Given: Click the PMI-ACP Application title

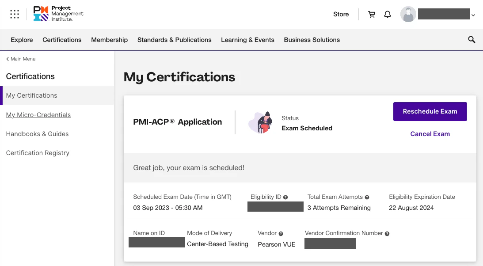Looking at the screenshot, I should click(178, 122).
